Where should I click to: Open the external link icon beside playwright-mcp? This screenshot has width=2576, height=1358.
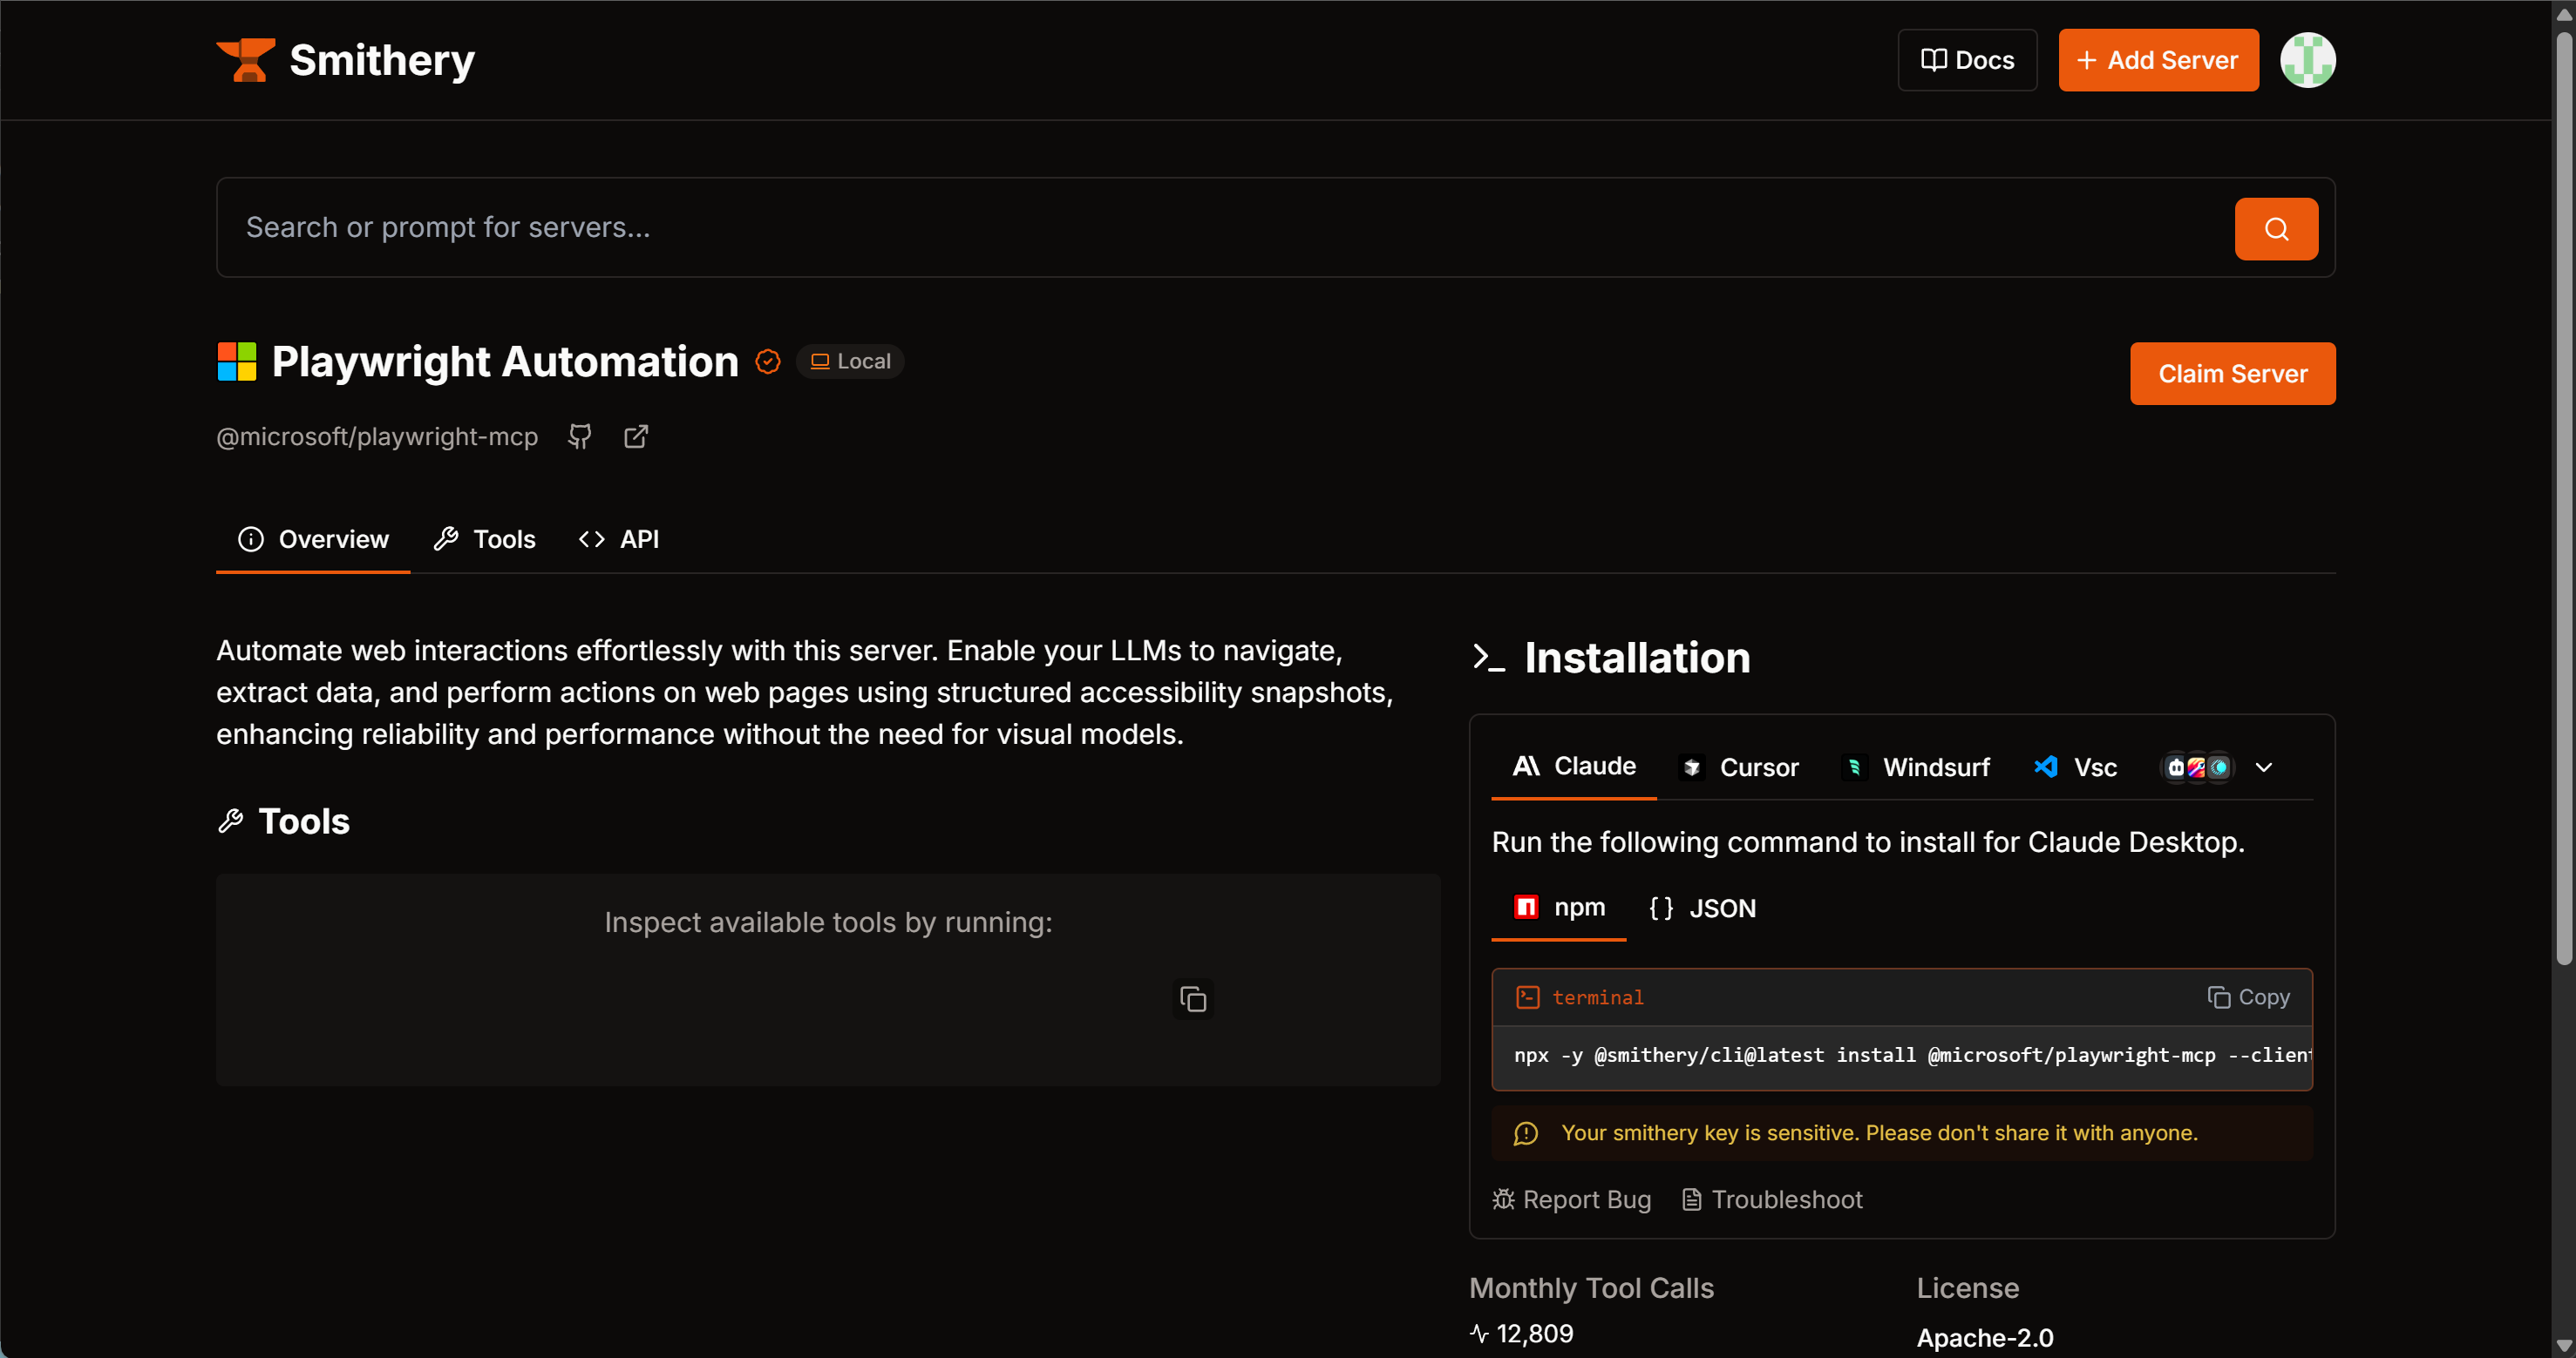(636, 436)
